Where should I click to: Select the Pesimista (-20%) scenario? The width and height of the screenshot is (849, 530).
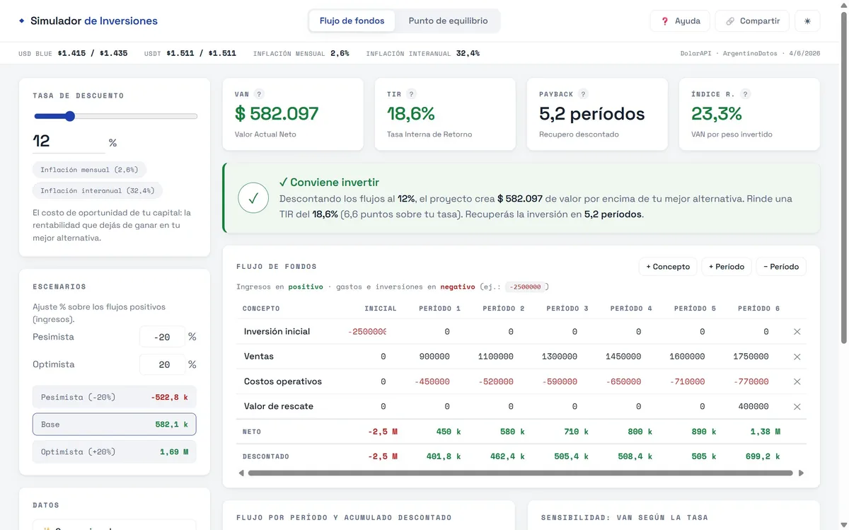[x=115, y=397]
